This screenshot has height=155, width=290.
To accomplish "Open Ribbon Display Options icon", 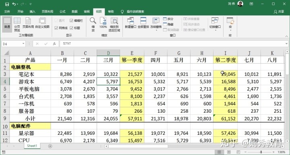I will [x=251, y=4].
